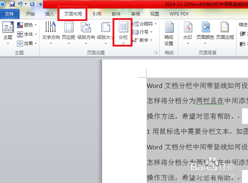
Task: Open the 分隔符 breaks menu
Action: click(x=145, y=24)
